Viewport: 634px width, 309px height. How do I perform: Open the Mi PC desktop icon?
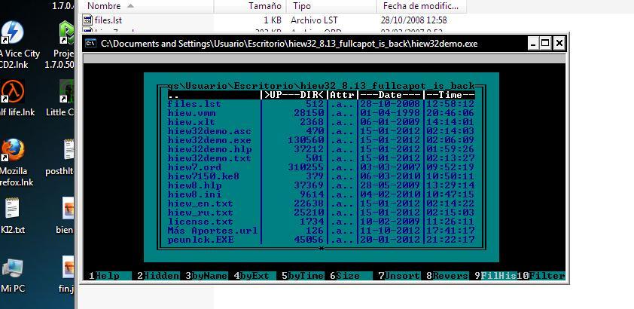click(12, 268)
